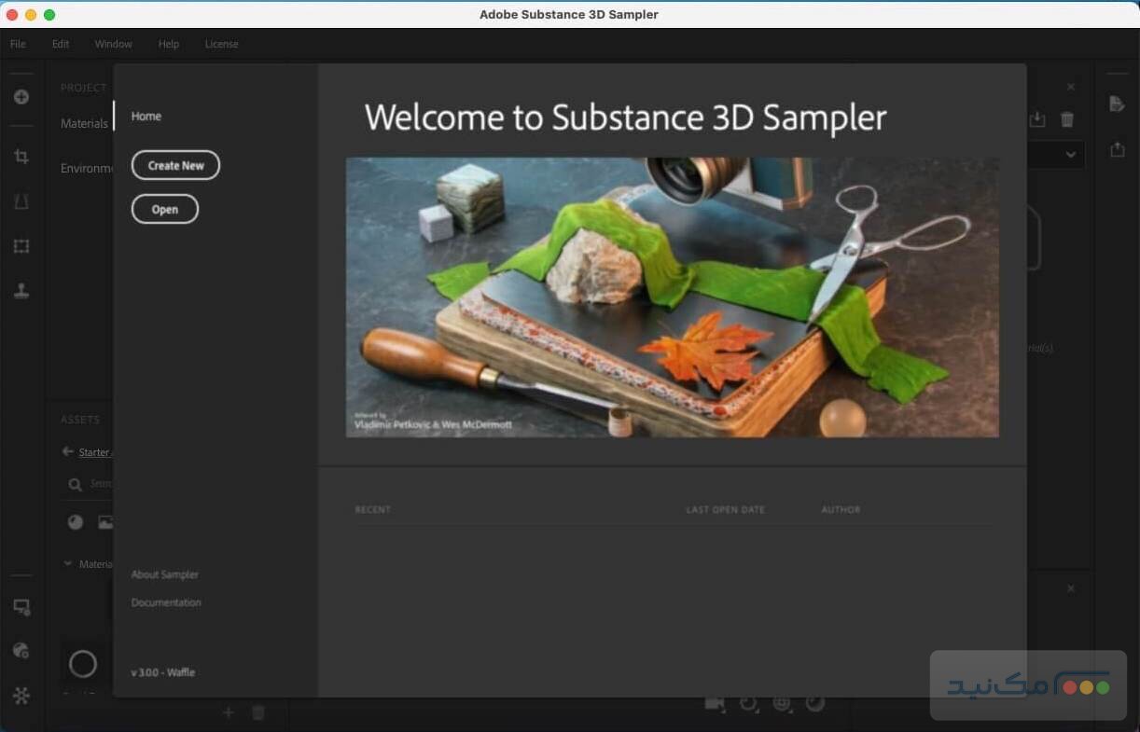Click the Open button on the Home screen

coord(164,209)
